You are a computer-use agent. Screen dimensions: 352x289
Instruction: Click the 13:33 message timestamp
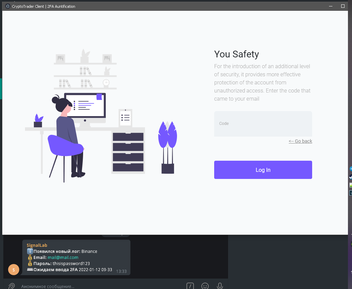pos(121,271)
